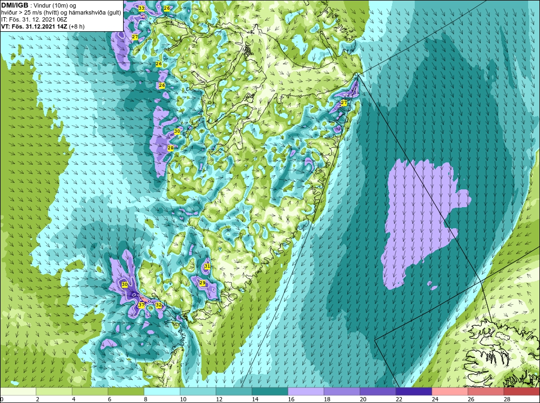
Task: Select the 16–18 m/s light purple swatch
Action: [306, 392]
